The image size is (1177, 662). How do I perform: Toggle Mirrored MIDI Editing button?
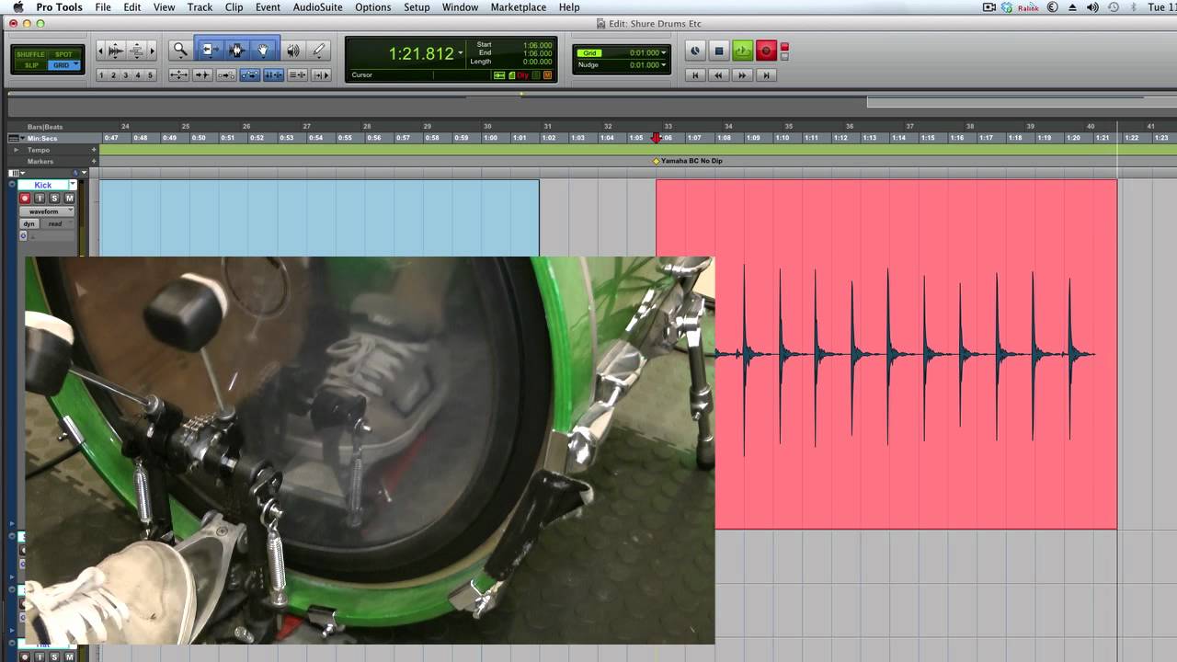[x=226, y=75]
